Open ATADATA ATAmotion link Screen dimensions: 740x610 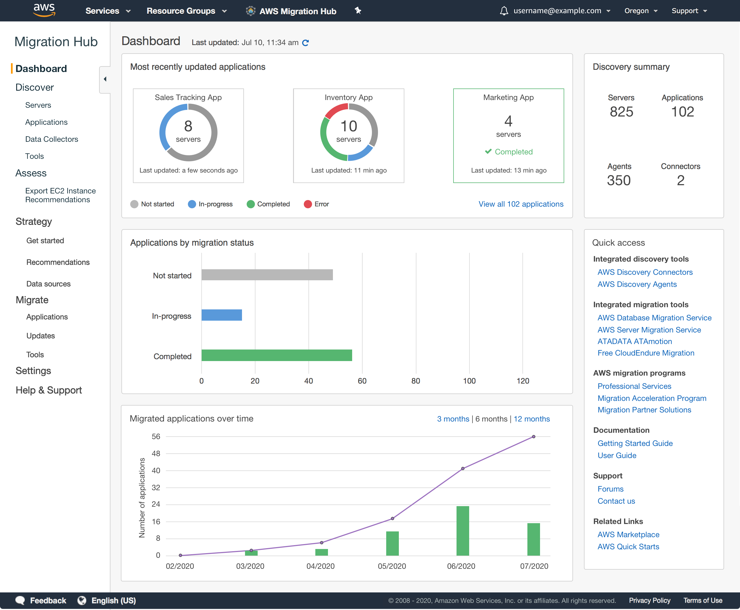[x=635, y=341]
